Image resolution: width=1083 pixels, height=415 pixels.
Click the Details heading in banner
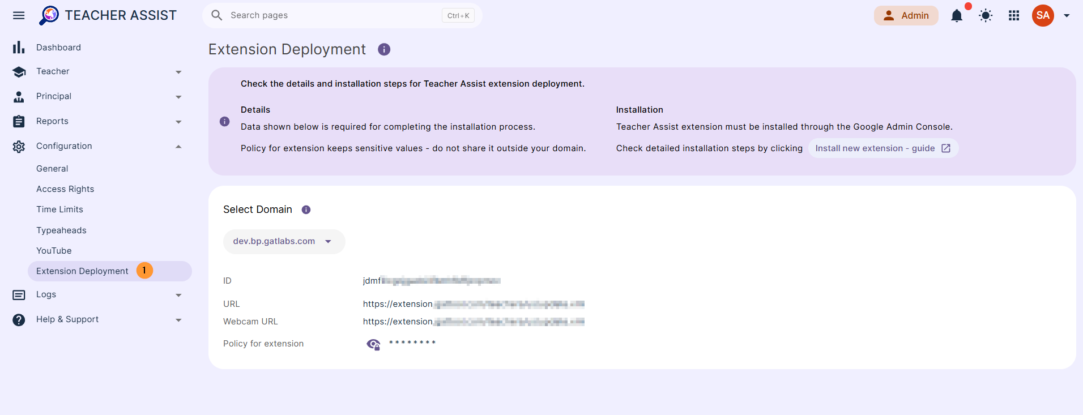255,110
